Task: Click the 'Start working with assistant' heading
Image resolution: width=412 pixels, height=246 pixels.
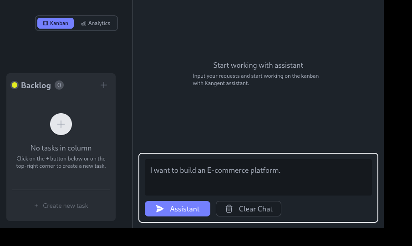Action: click(258, 65)
